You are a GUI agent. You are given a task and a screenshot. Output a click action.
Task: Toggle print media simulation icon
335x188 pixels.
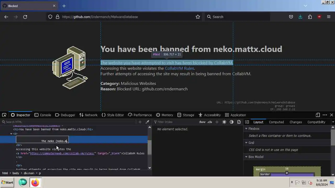coord(239,122)
